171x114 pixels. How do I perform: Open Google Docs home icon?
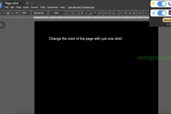click(x=1, y=5)
